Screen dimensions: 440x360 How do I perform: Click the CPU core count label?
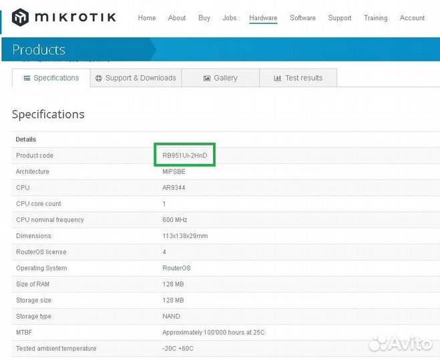pos(39,204)
